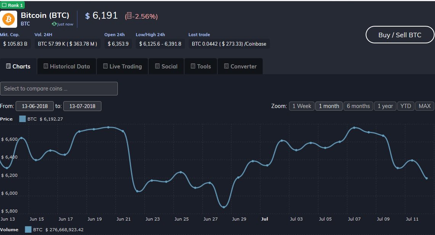Click the $ 6,600 axis label

[x=10, y=139]
